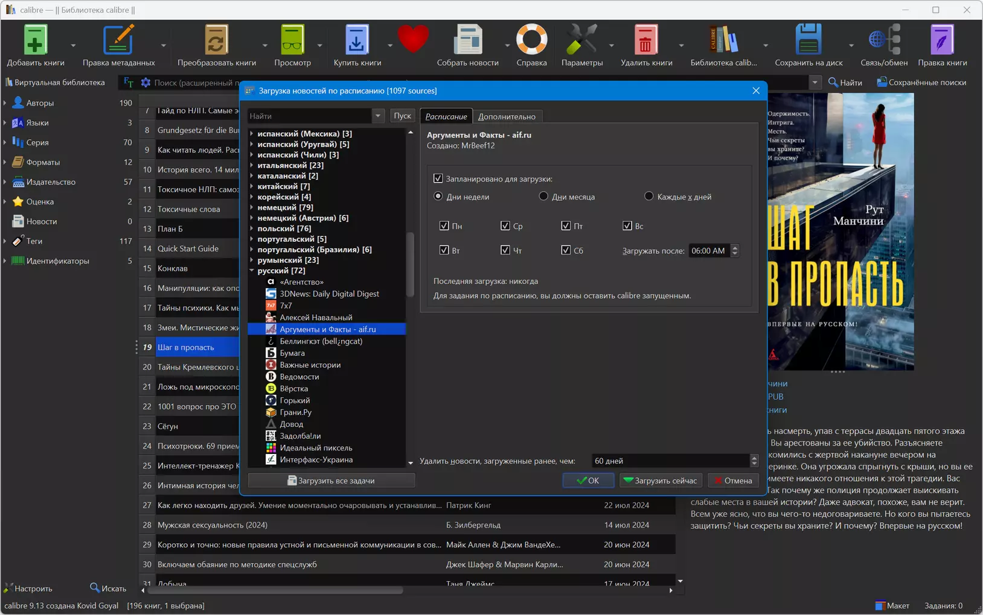Image resolution: width=983 pixels, height=615 pixels.
Task: Click the Add books toolbar icon
Action: point(36,40)
